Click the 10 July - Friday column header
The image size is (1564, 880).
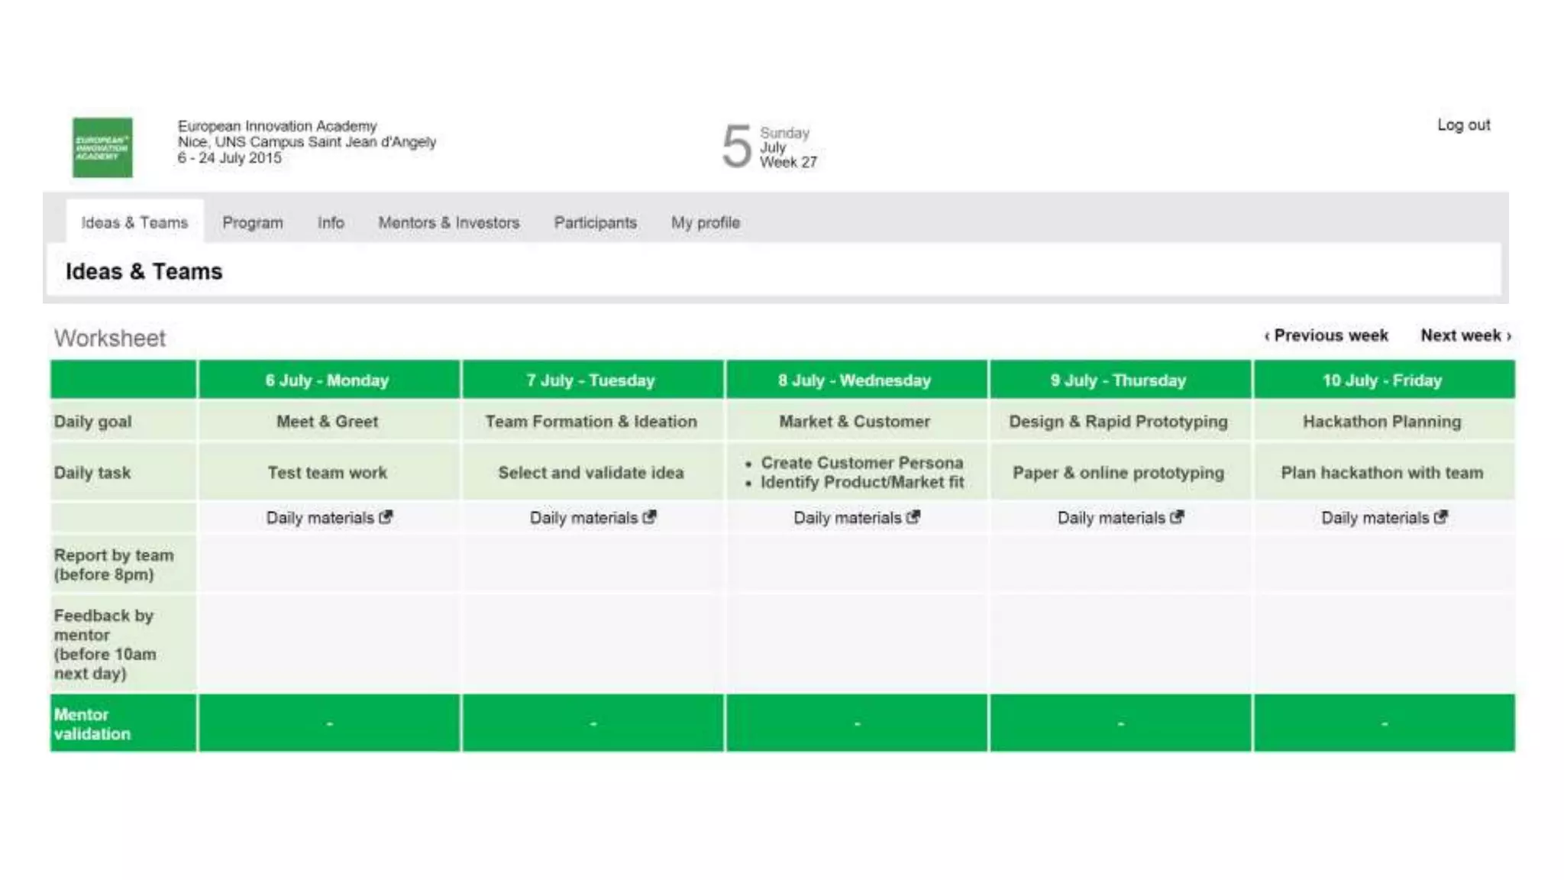1382,380
